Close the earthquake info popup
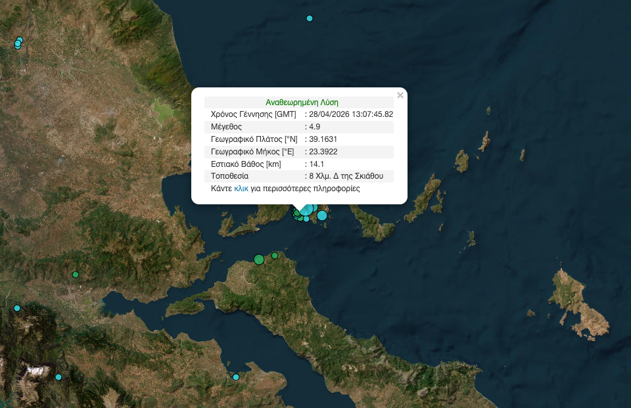Viewport: 631px width, 408px height. tap(400, 95)
